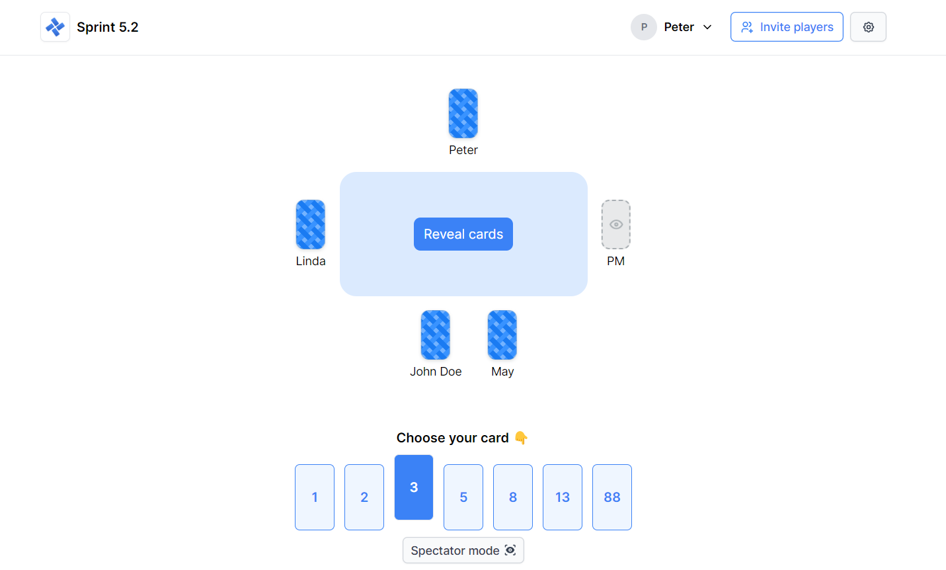Toggle the eye icon in Spectator mode button
Screen dimensions: 946x570
510,550
